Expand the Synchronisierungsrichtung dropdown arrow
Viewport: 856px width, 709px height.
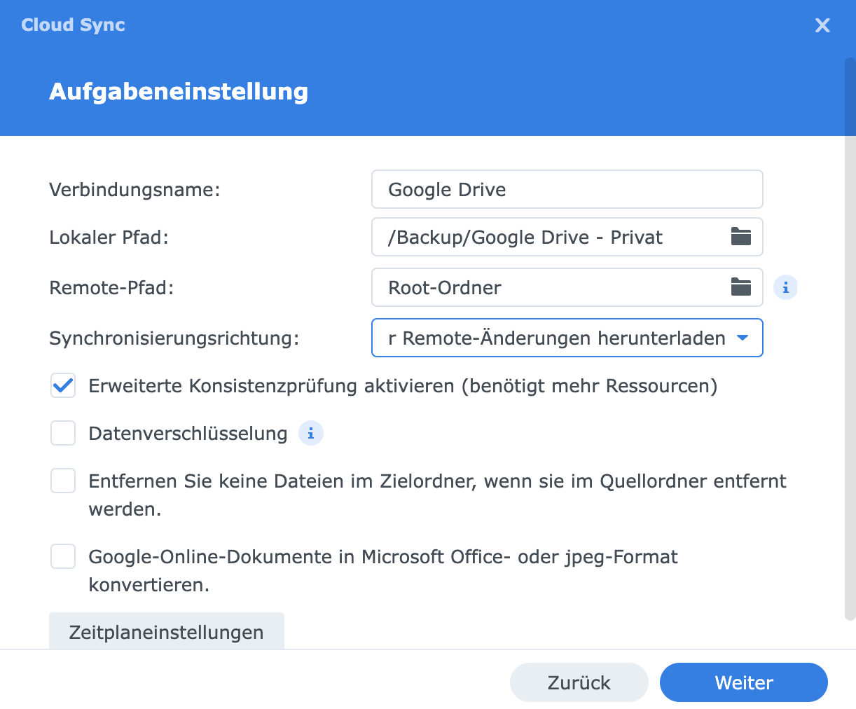(x=743, y=338)
